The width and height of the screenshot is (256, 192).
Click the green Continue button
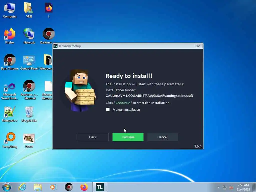pos(128,137)
